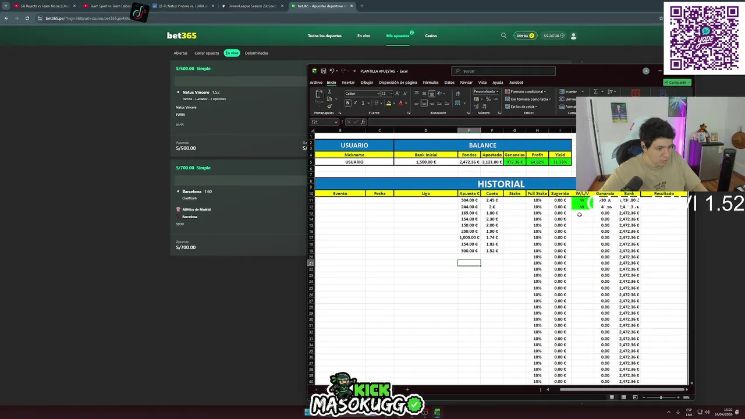The width and height of the screenshot is (745, 419).
Task: Align cell text to the left
Action: pos(417,103)
